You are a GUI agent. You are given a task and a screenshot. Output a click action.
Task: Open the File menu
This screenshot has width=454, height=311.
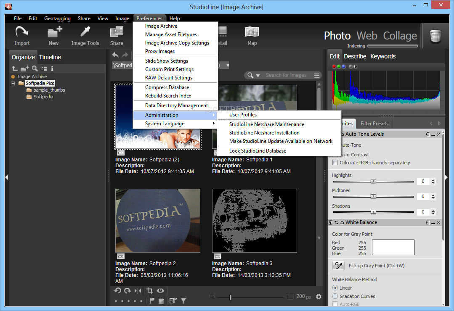[18, 18]
